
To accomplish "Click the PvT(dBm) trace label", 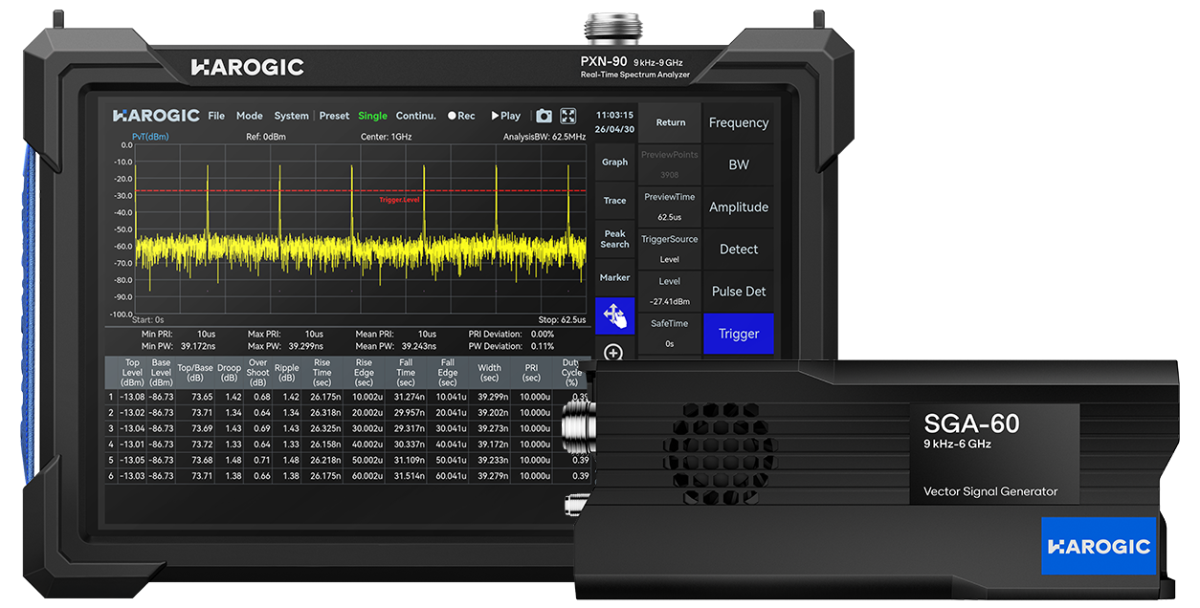I will pyautogui.click(x=152, y=137).
